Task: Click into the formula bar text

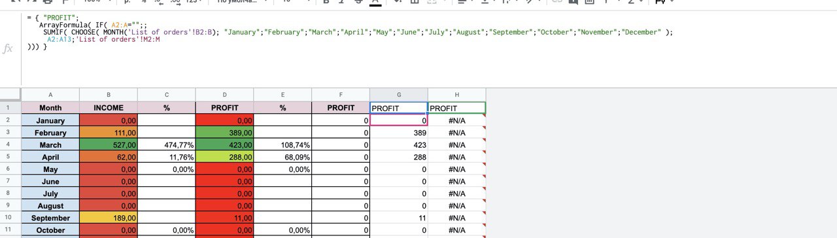Action: (x=350, y=32)
